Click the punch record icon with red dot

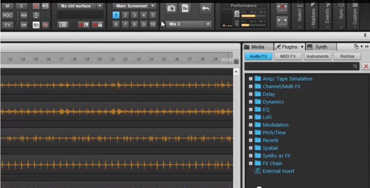click(282, 8)
